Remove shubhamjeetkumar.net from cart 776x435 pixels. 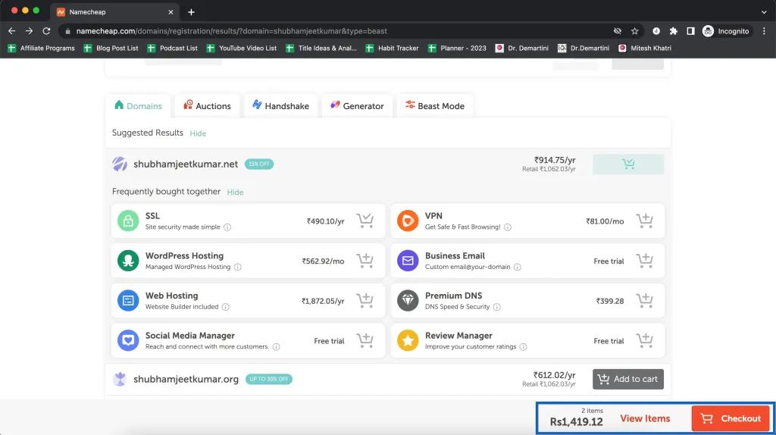[x=628, y=164]
